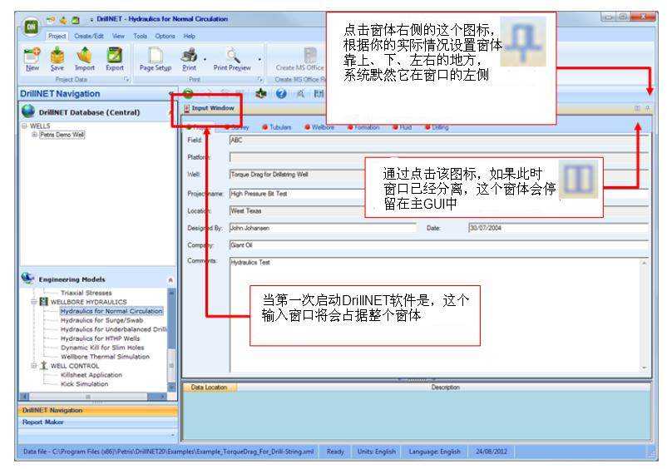Open the Help ribbon tab
The width and height of the screenshot is (667, 469).
click(x=190, y=36)
